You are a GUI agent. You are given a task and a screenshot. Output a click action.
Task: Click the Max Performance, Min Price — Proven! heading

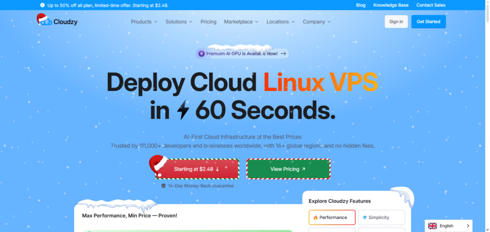(x=129, y=215)
